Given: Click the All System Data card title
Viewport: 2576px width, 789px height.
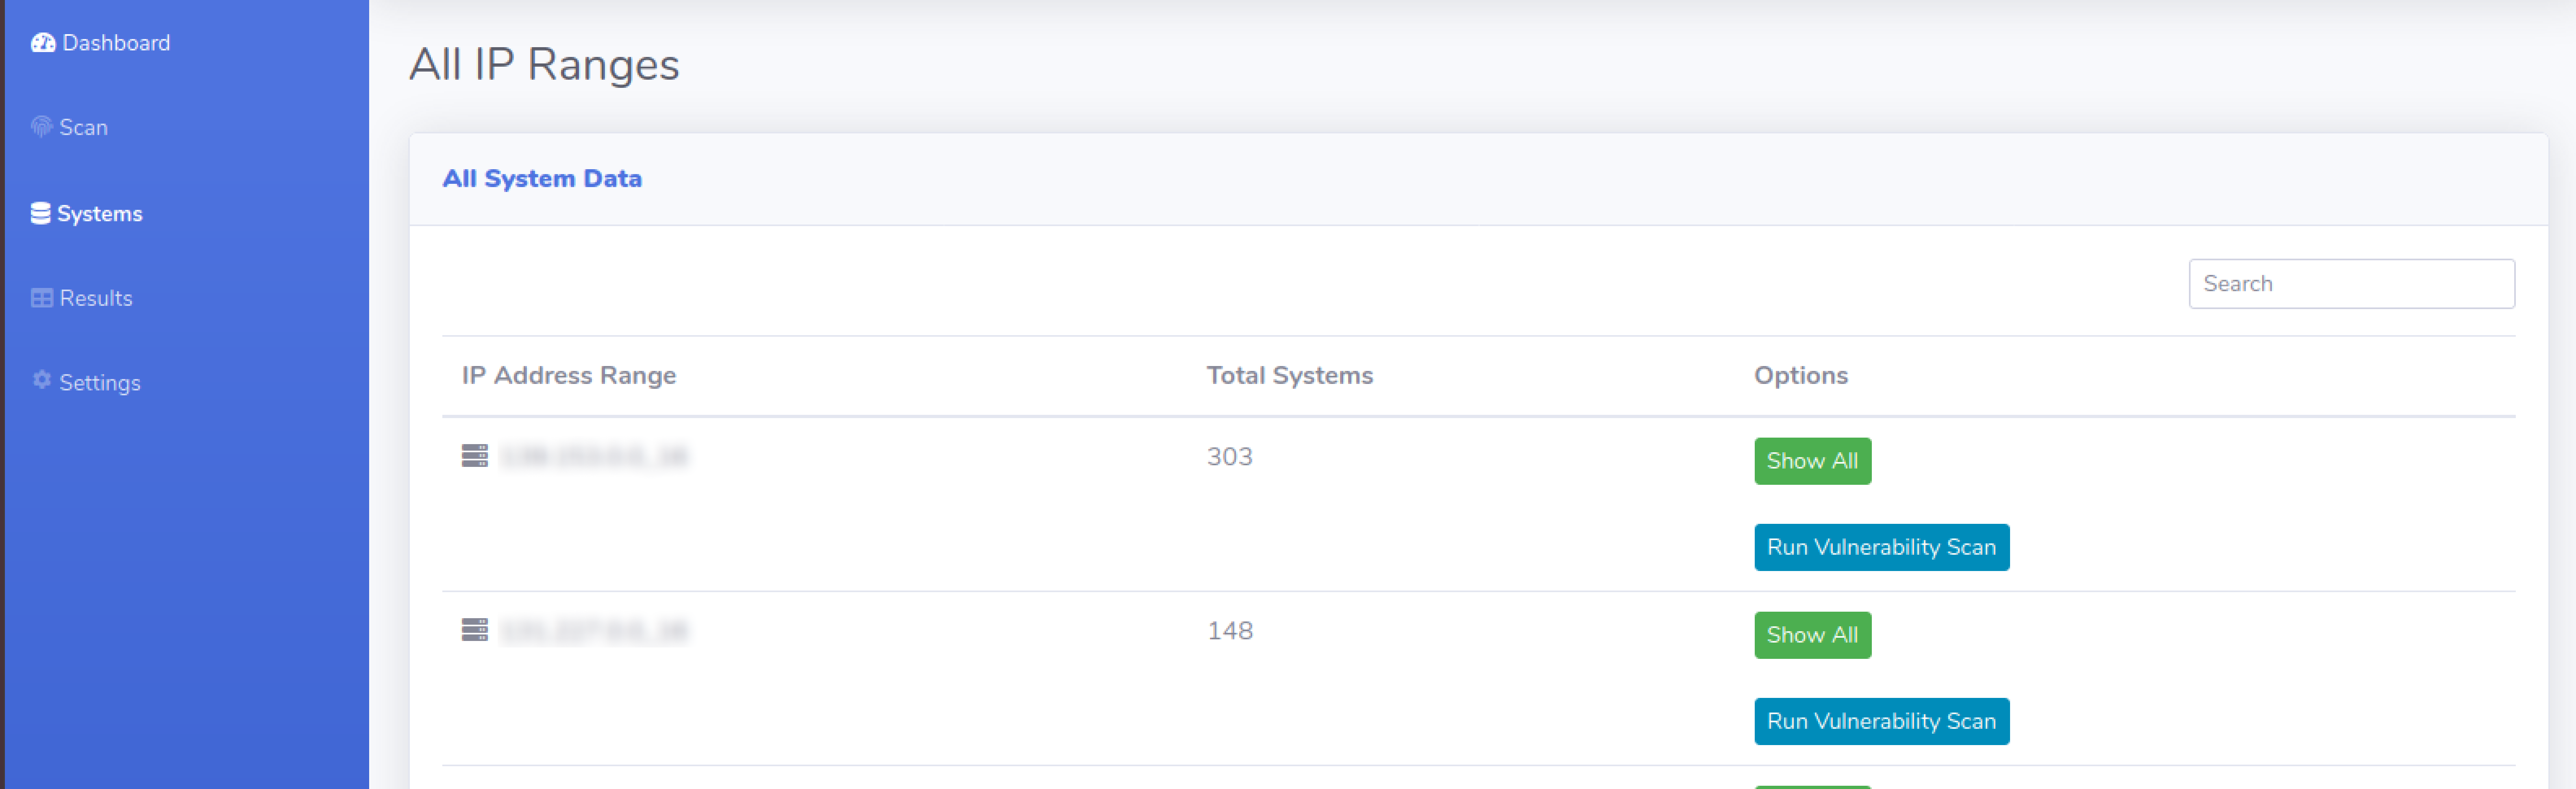Looking at the screenshot, I should (x=542, y=178).
